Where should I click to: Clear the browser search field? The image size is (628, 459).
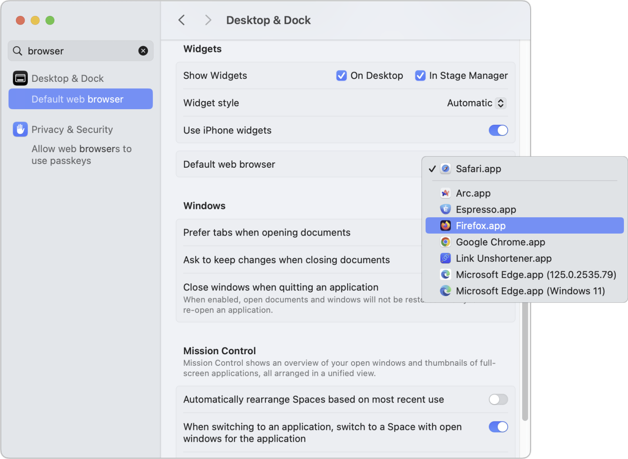tap(143, 51)
